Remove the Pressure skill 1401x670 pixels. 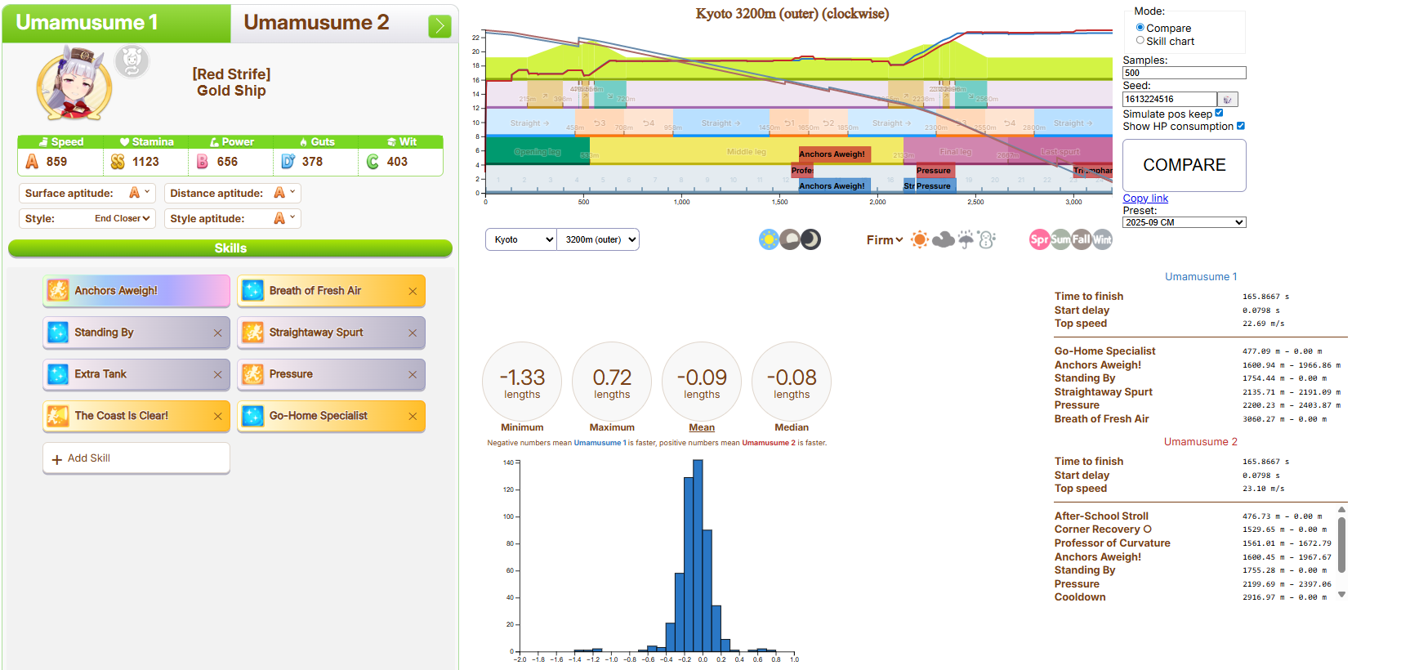click(x=413, y=374)
